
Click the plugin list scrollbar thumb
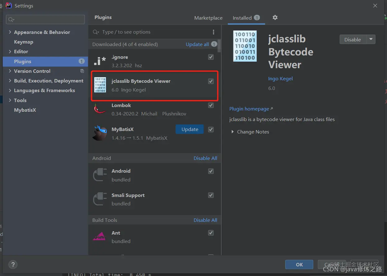[x=219, y=46]
